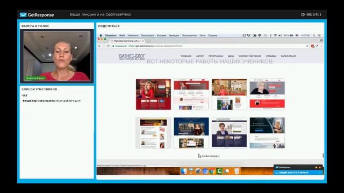Select the get.wptraining.ru browser tab
Screen dimensions: 344x193
[127, 41]
